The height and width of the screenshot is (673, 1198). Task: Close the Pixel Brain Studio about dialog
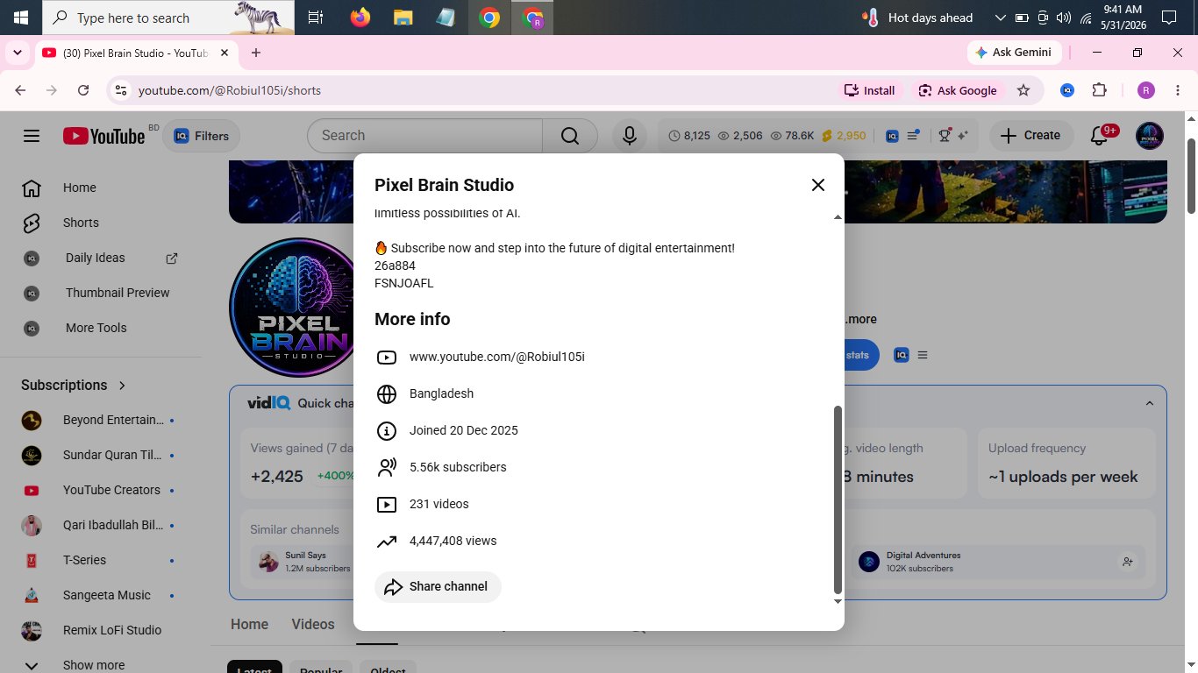coord(818,185)
